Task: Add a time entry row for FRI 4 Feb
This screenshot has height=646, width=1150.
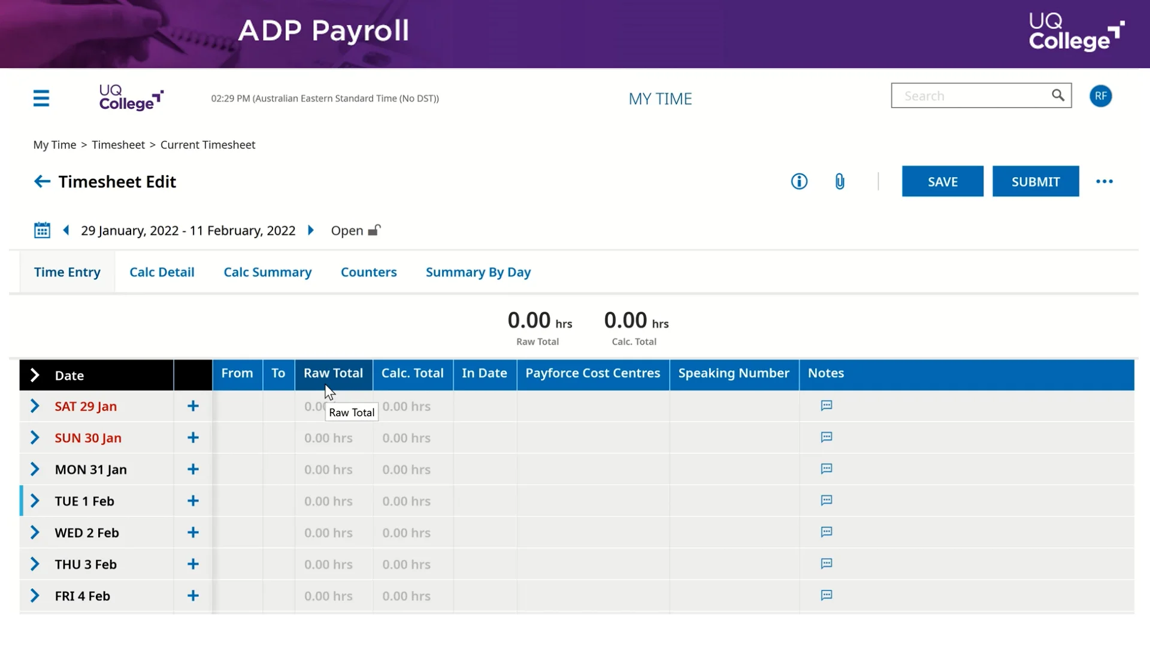Action: pyautogui.click(x=192, y=595)
